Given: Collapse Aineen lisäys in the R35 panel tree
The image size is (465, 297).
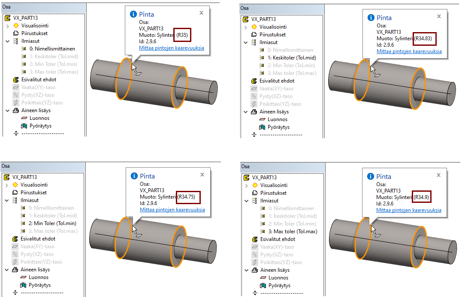Looking at the screenshot, I should click(8, 111).
